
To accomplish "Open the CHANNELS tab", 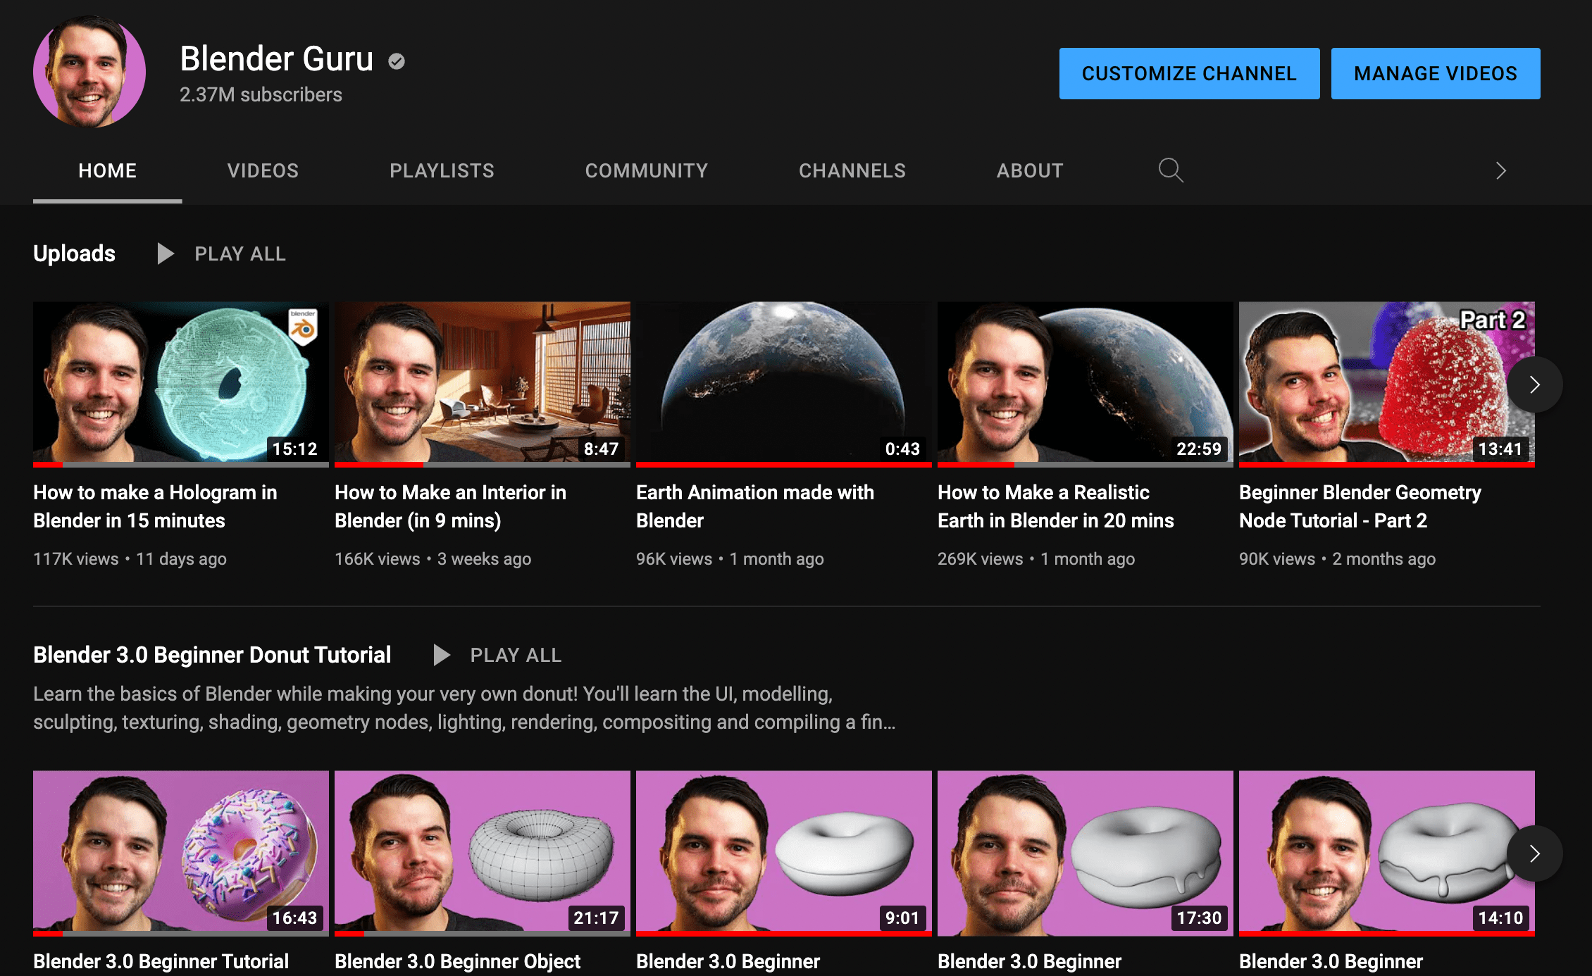I will click(852, 170).
